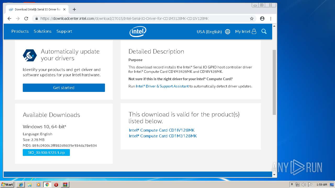Open the Products menu

tap(20, 31)
